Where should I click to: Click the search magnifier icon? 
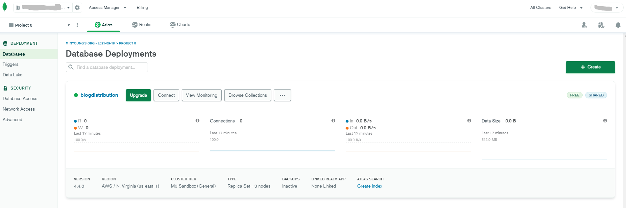click(x=71, y=67)
